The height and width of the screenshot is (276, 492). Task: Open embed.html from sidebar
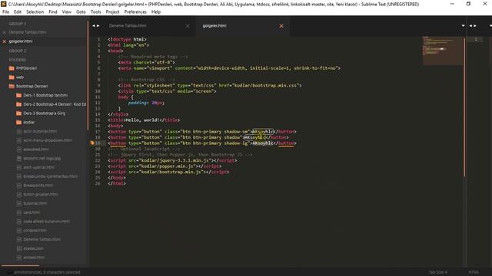(x=34, y=258)
